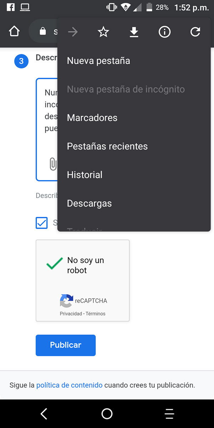The height and width of the screenshot is (428, 214).
Task: Uncheck the blue checkbox above reCAPTCHA
Action: [x=42, y=223]
